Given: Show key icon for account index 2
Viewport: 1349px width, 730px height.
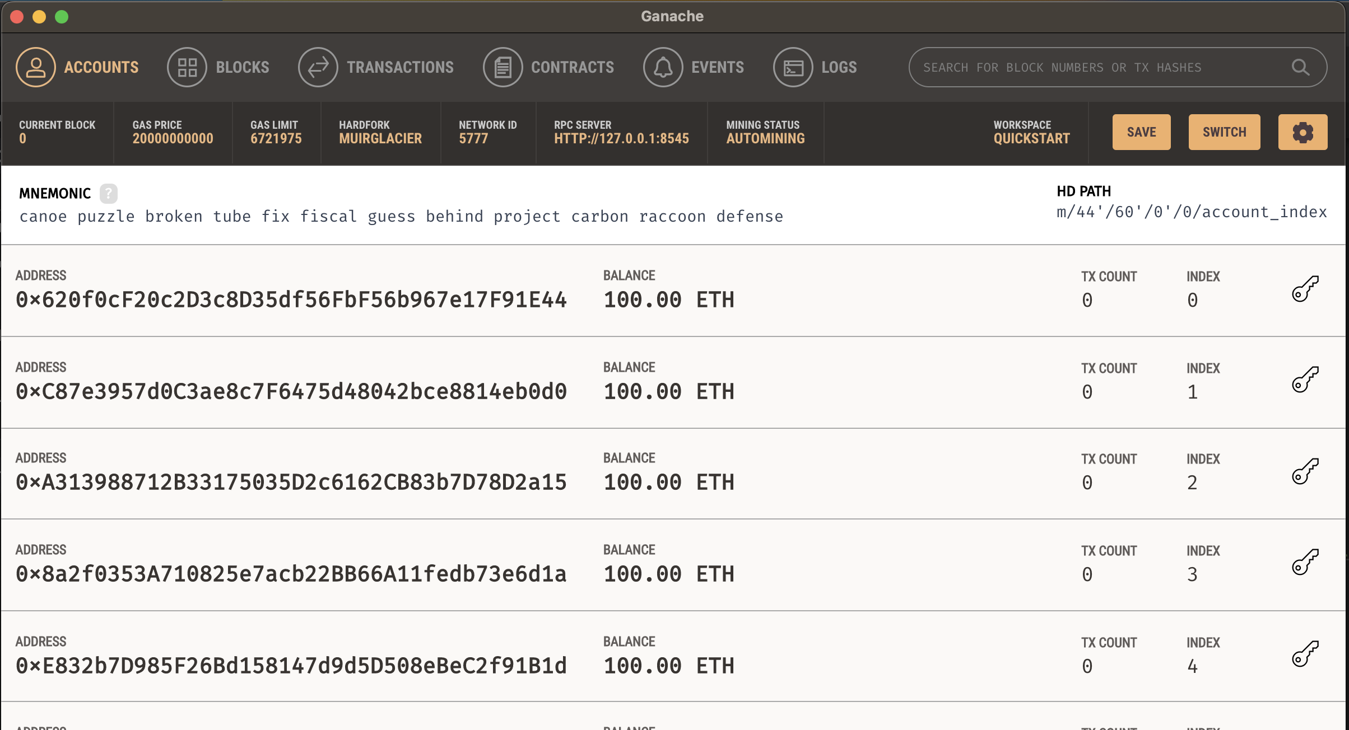Looking at the screenshot, I should (x=1305, y=471).
